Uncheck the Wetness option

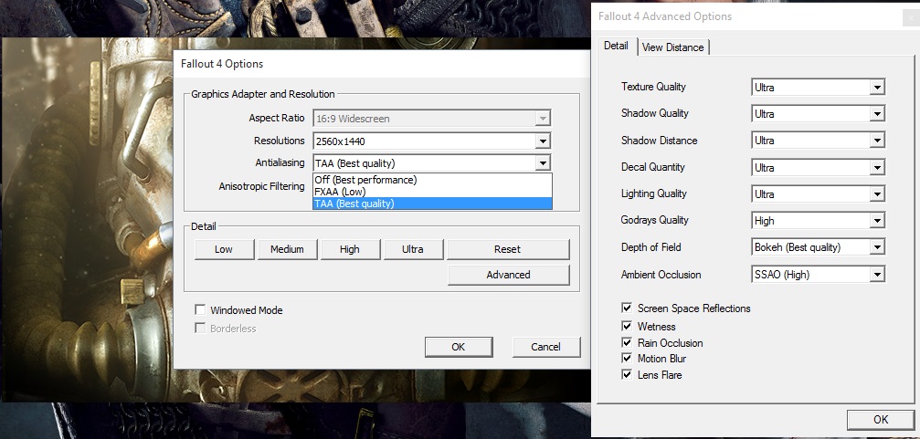point(627,327)
